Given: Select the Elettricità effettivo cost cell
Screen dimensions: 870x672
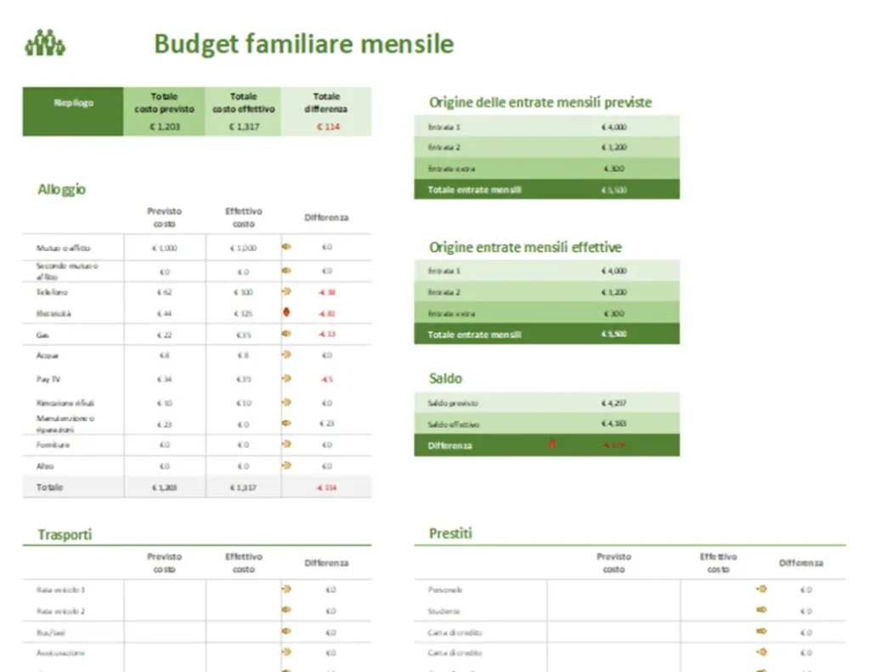Looking at the screenshot, I should pyautogui.click(x=243, y=313).
